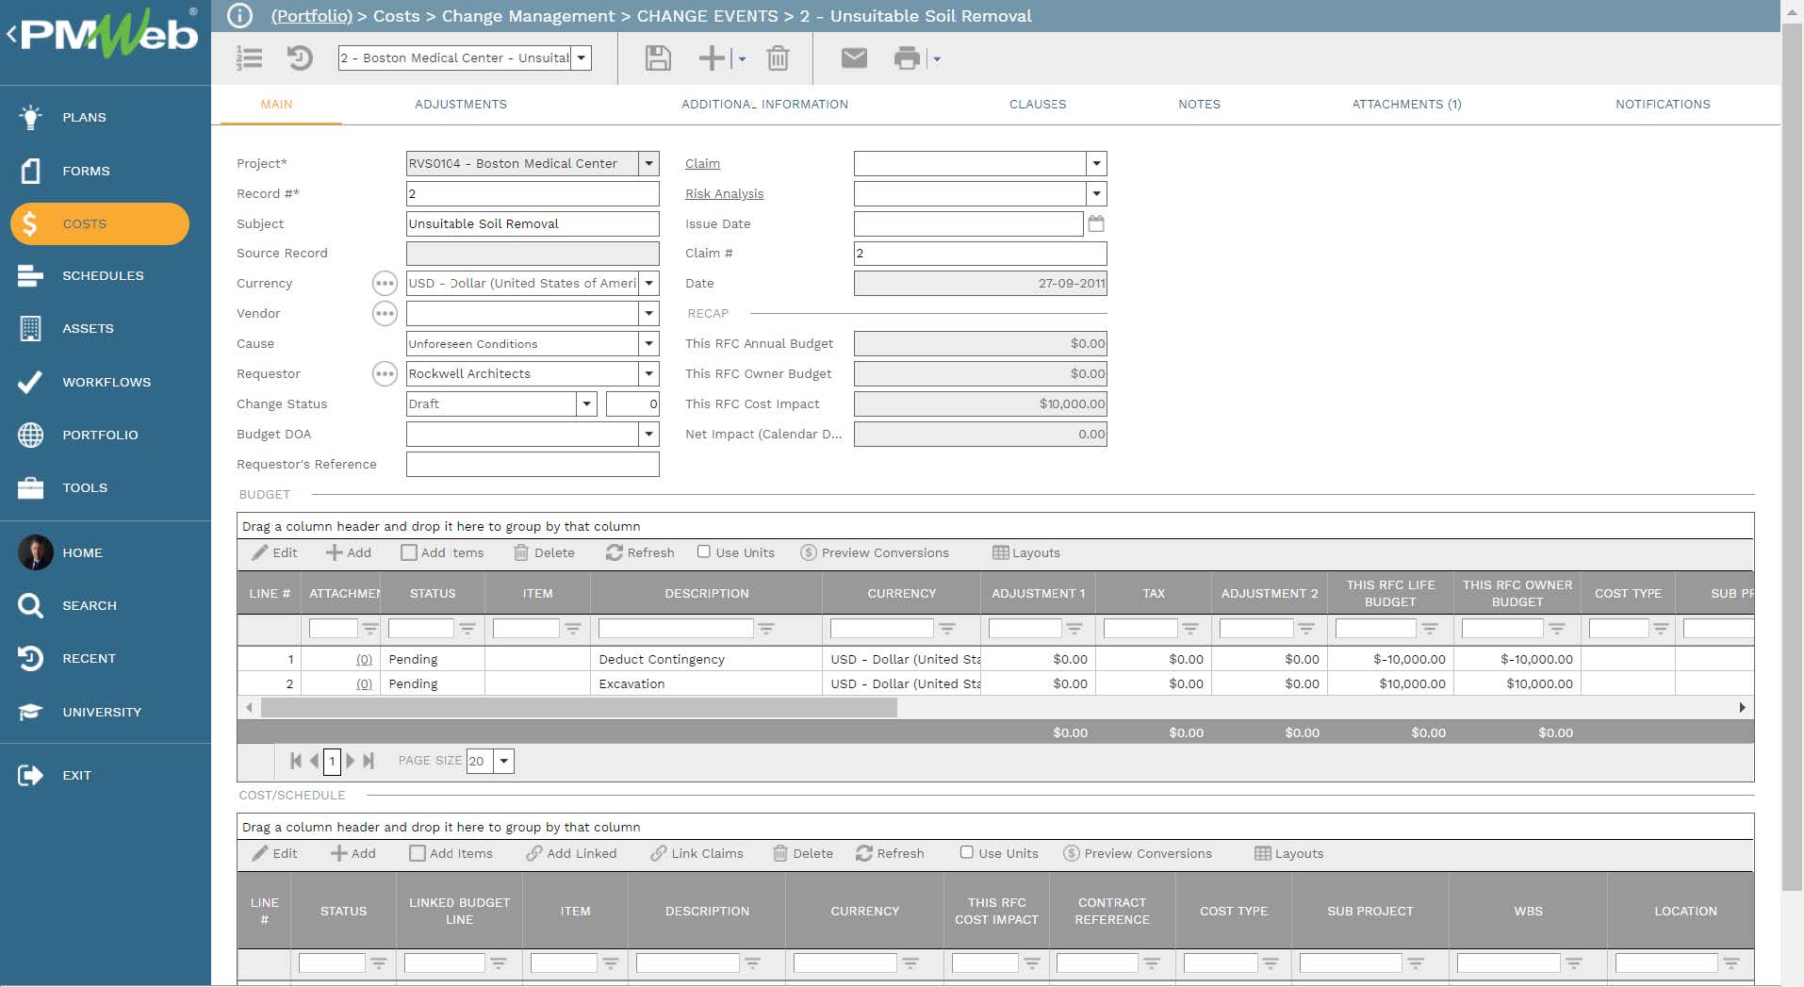Click the Budget grid horizontal scrollbar

click(579, 707)
